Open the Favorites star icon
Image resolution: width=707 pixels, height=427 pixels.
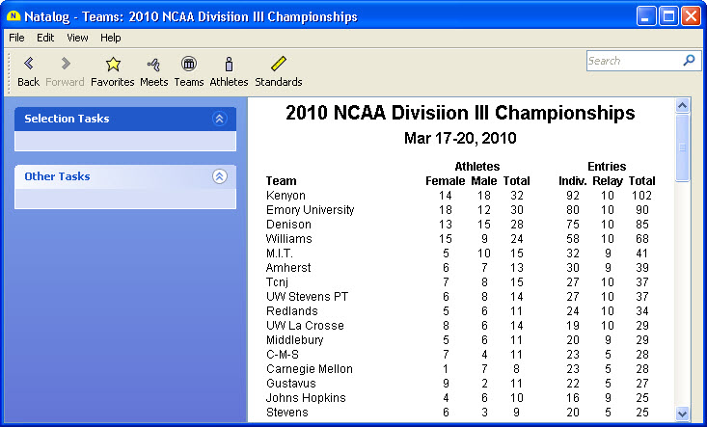coord(113,65)
